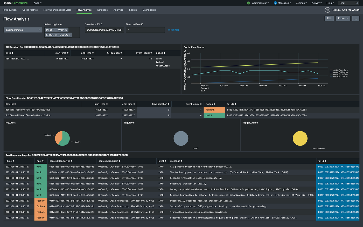The image size is (363, 227).
Task: Sort TX Duration table by tx_duration
Action: coord(114,53)
